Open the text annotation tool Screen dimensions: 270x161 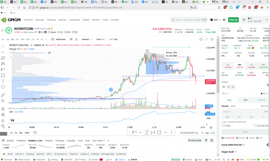tap(3, 81)
